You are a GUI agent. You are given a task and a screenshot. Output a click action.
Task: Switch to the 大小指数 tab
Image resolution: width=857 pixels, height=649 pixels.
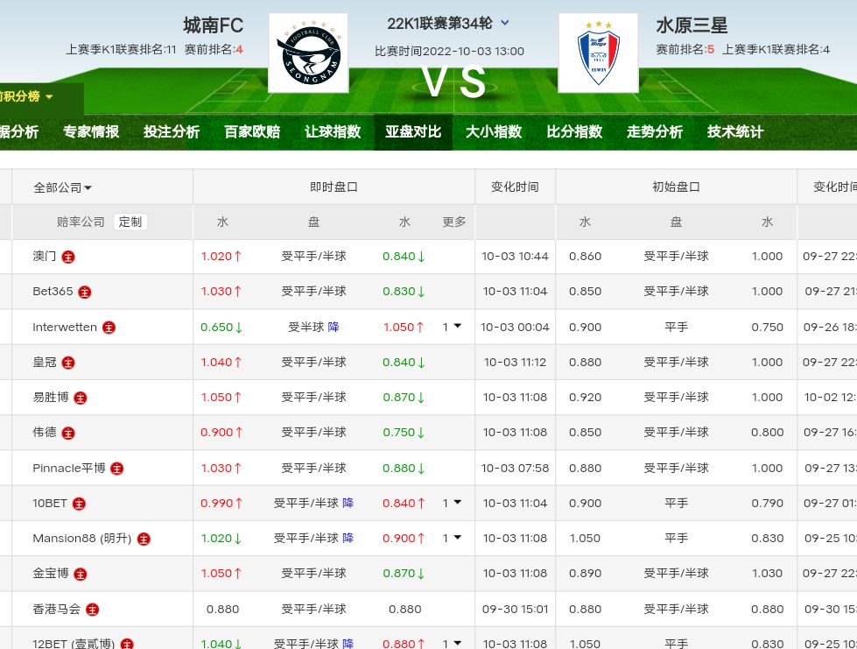point(494,132)
